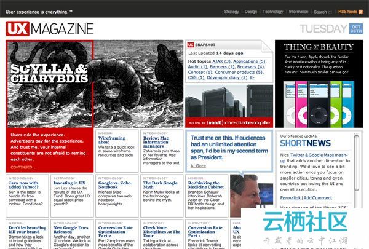Click the RSS feeds text link

pyautogui.click(x=347, y=11)
